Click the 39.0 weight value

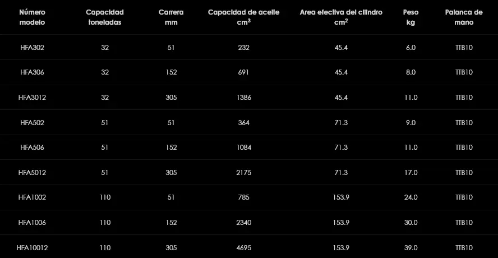coord(411,247)
